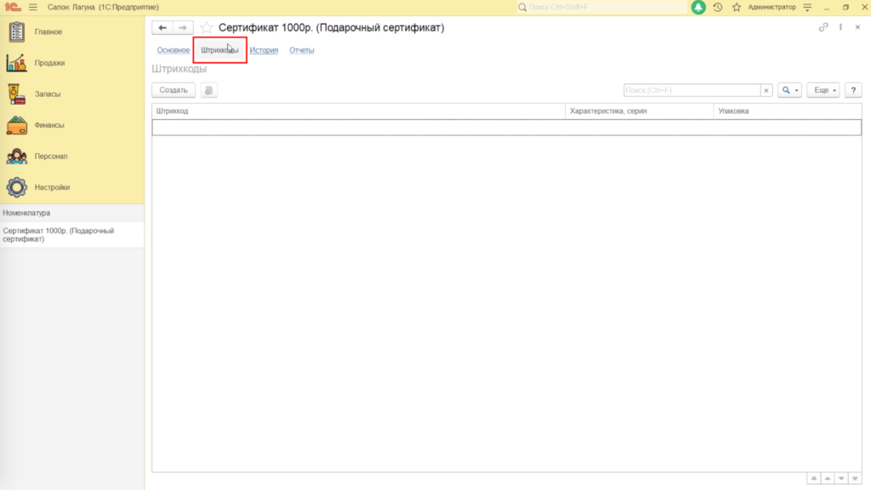Switch to the Отчеты tab
Image resolution: width=871 pixels, height=490 pixels.
(302, 50)
